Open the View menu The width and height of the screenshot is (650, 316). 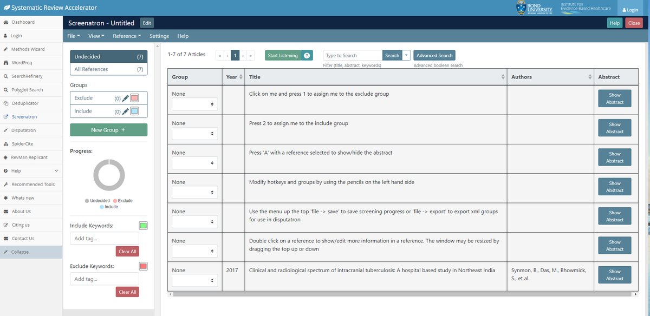tap(96, 36)
